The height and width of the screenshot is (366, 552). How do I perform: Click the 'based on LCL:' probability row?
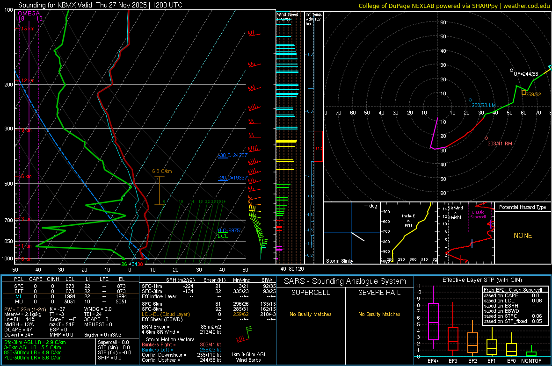[x=513, y=301]
